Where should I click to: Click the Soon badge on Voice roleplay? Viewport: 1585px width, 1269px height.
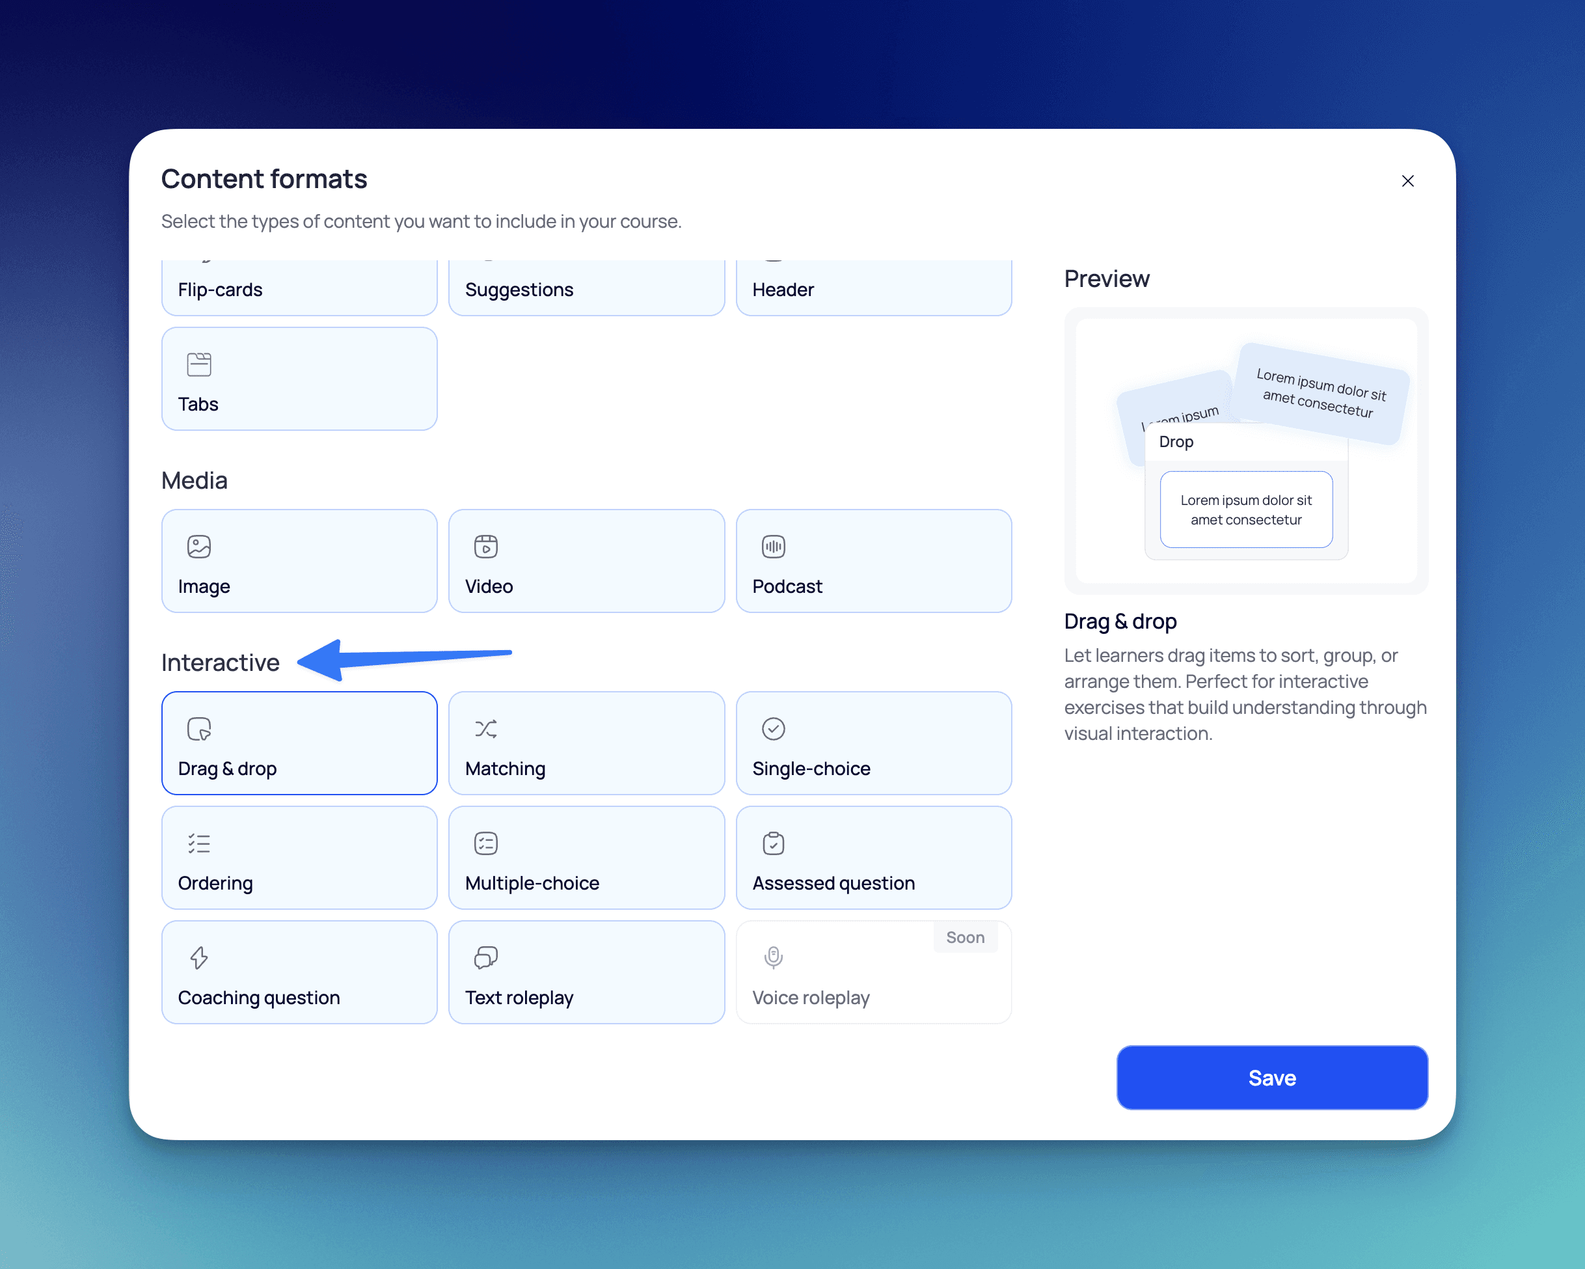964,937
